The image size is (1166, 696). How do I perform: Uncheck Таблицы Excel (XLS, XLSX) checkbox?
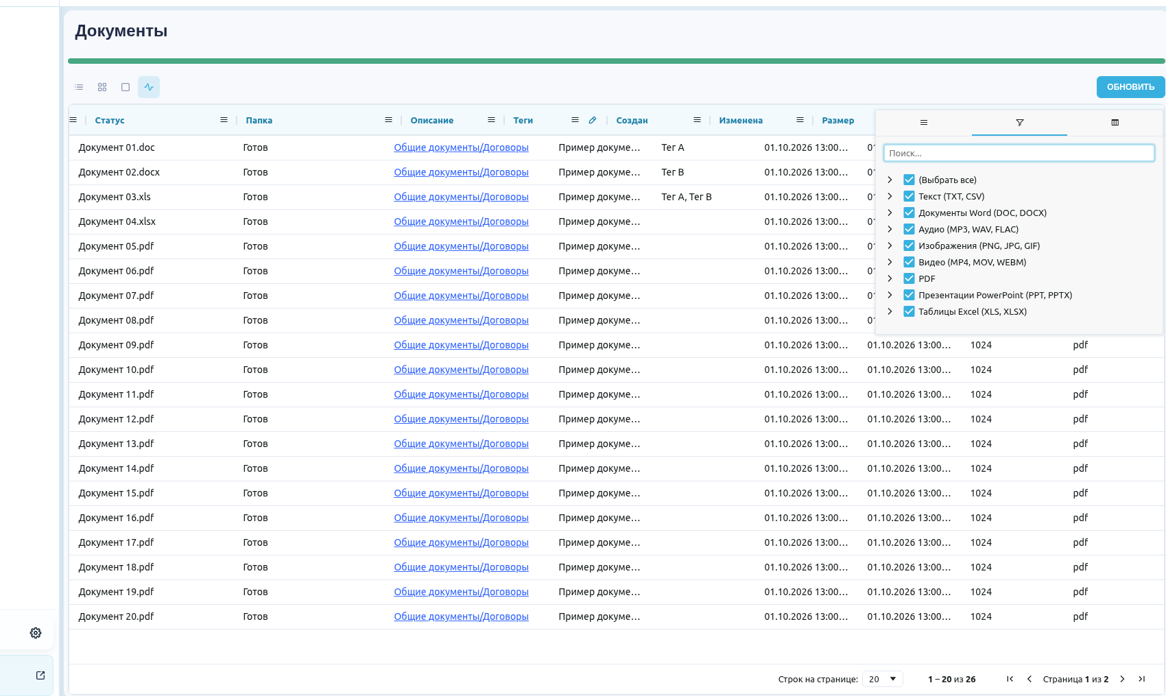(909, 311)
